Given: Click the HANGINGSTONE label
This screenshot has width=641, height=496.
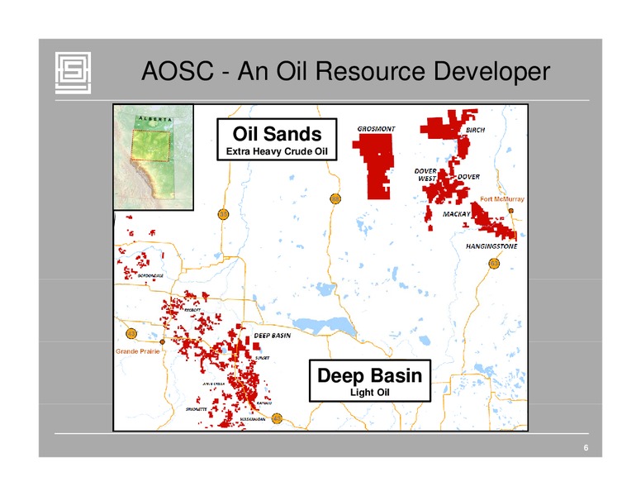Looking at the screenshot, I should [x=491, y=246].
